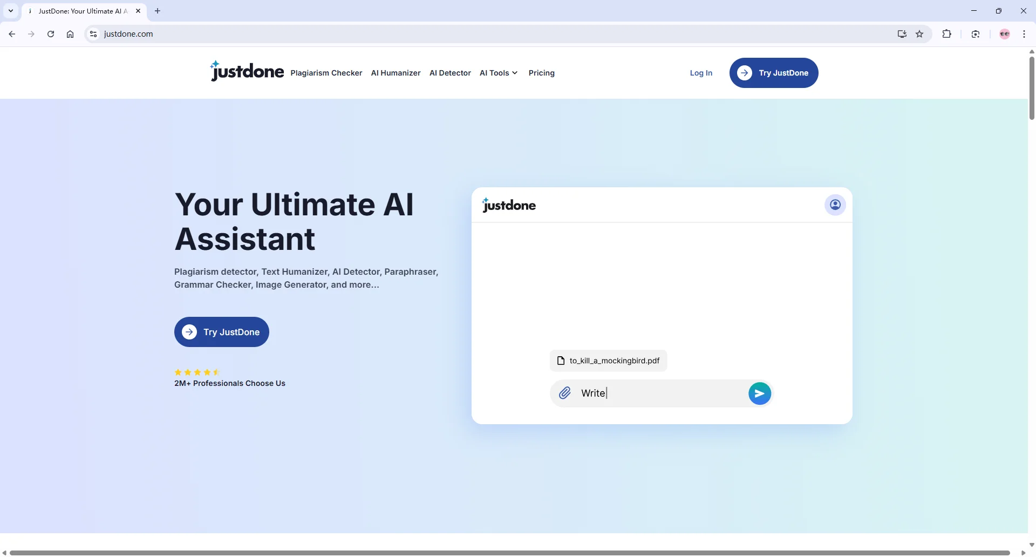
Task: Go to the AI Detector page
Action: click(450, 73)
